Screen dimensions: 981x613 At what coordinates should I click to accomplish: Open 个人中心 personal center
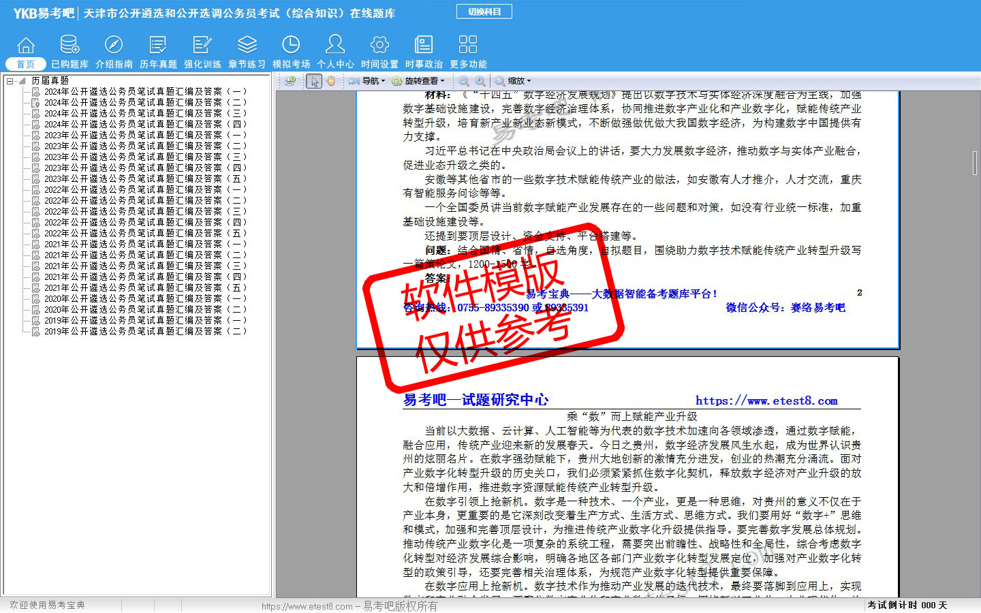click(x=335, y=46)
